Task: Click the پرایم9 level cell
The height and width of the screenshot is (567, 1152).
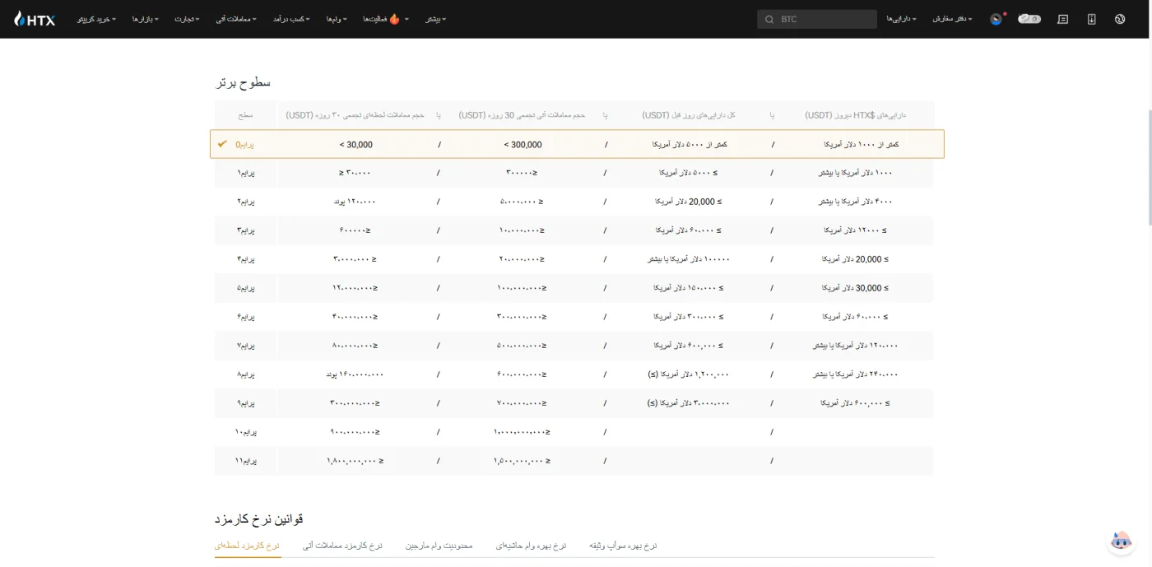Action: click(246, 403)
